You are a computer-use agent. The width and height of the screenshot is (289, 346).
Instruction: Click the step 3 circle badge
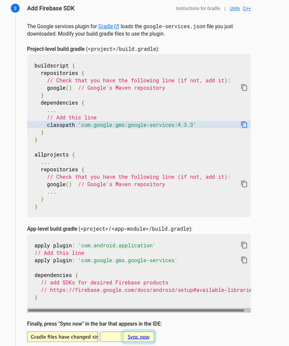[x=15, y=8]
